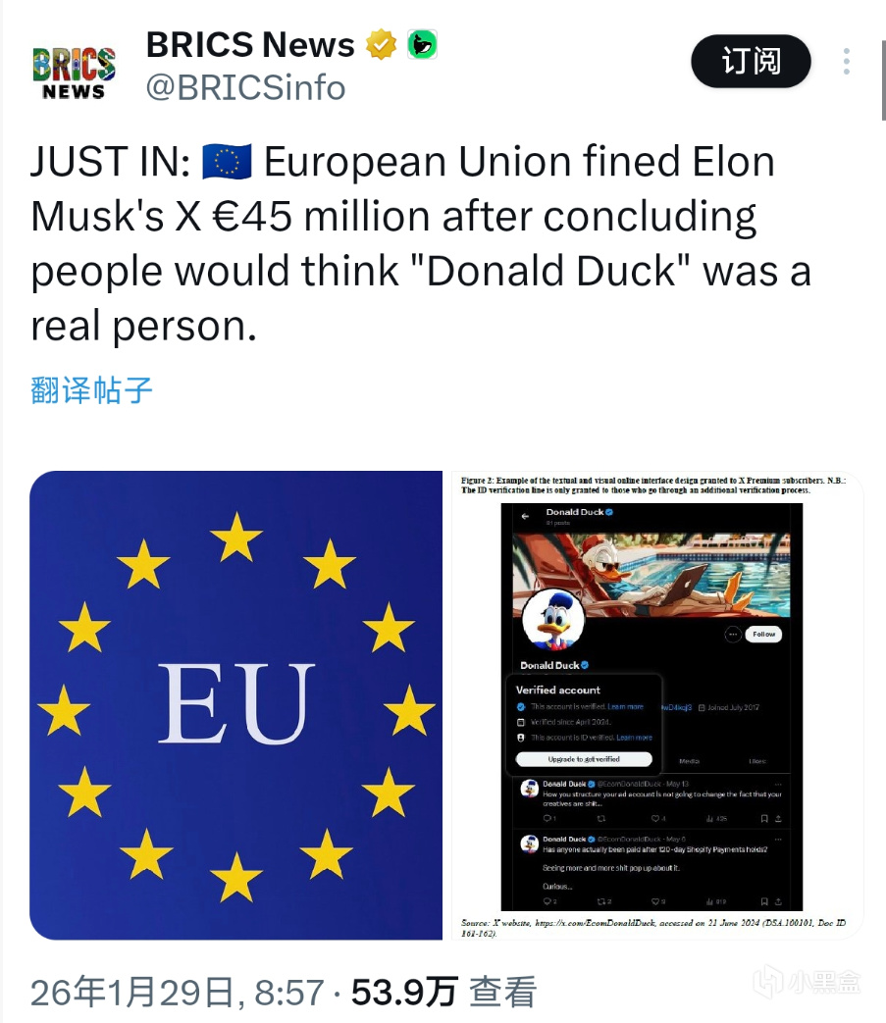This screenshot has height=1023, width=886.
Task: Click the 翻译帖子 translate post link
Action: point(91,390)
